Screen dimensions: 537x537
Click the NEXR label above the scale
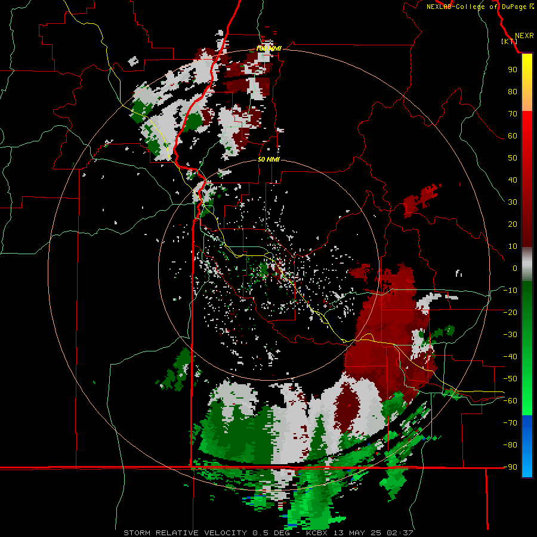(x=524, y=36)
